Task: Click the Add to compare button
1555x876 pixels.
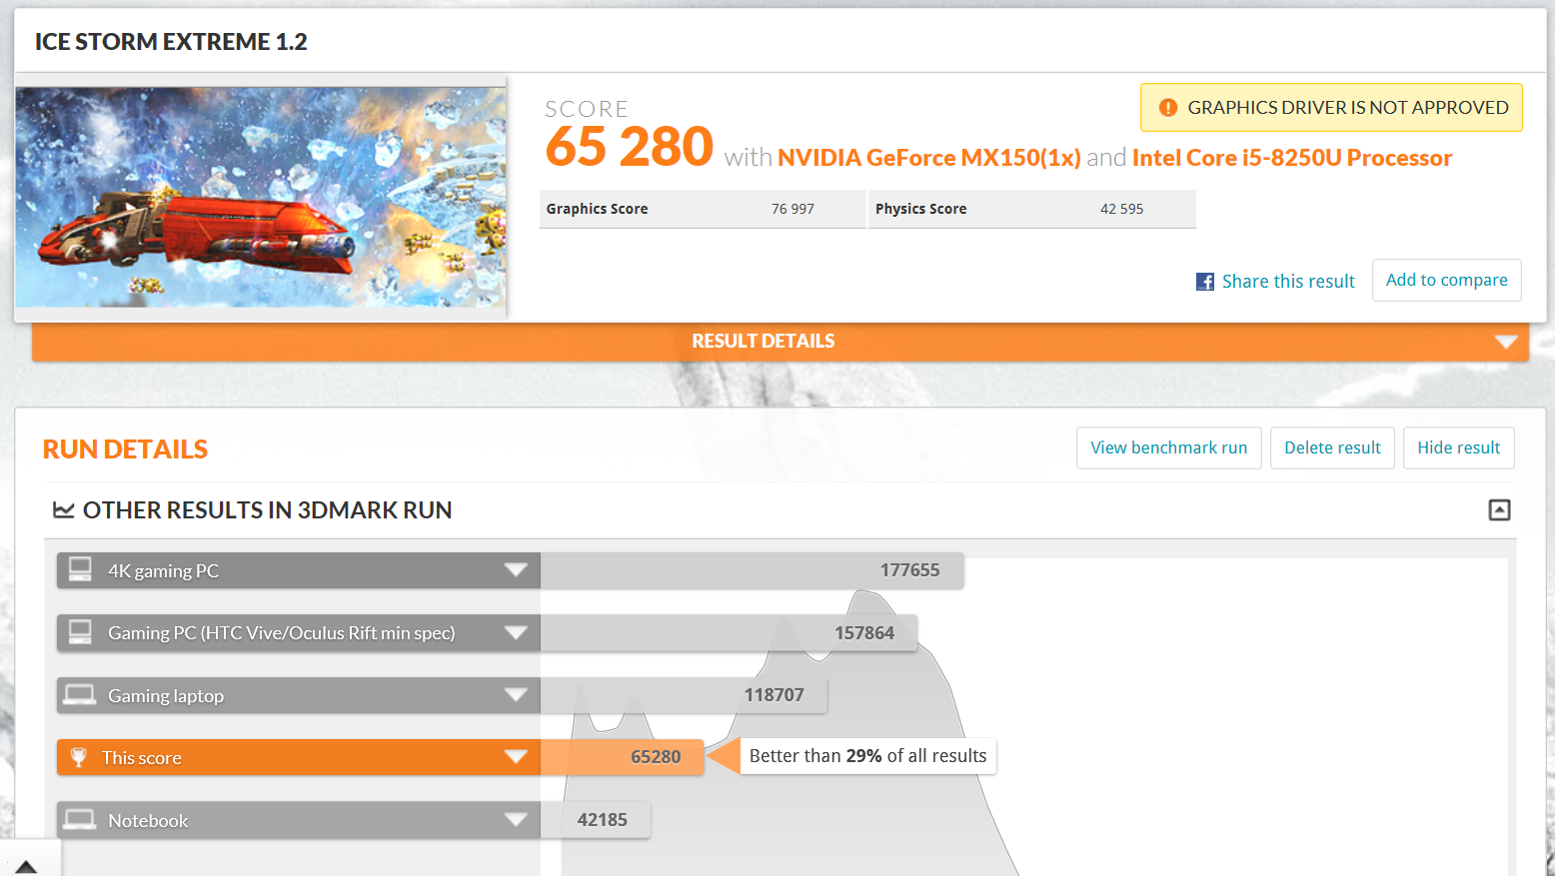Action: pos(1447,281)
